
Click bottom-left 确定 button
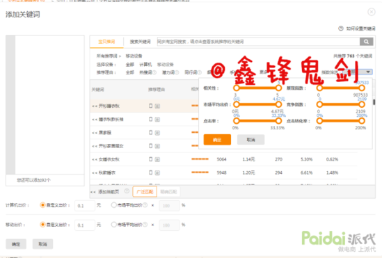(x=16, y=244)
